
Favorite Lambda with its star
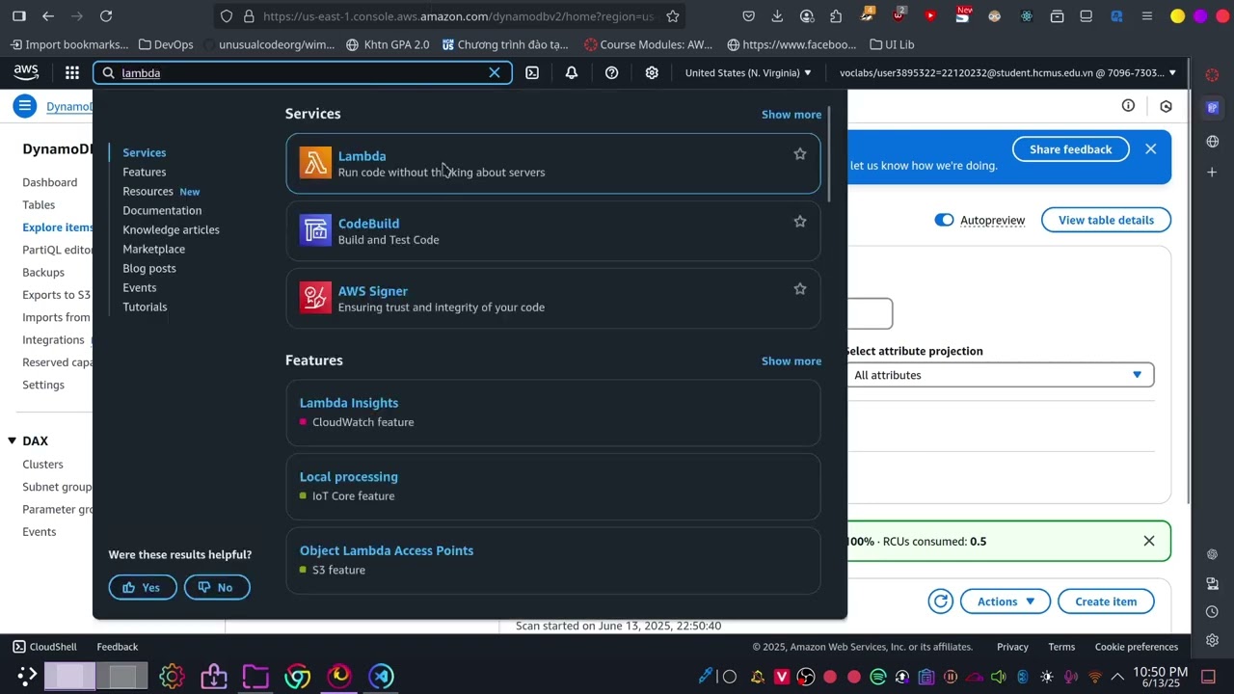799,154
